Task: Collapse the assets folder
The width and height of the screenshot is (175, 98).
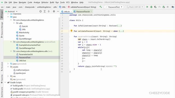Action: coord(8,67)
